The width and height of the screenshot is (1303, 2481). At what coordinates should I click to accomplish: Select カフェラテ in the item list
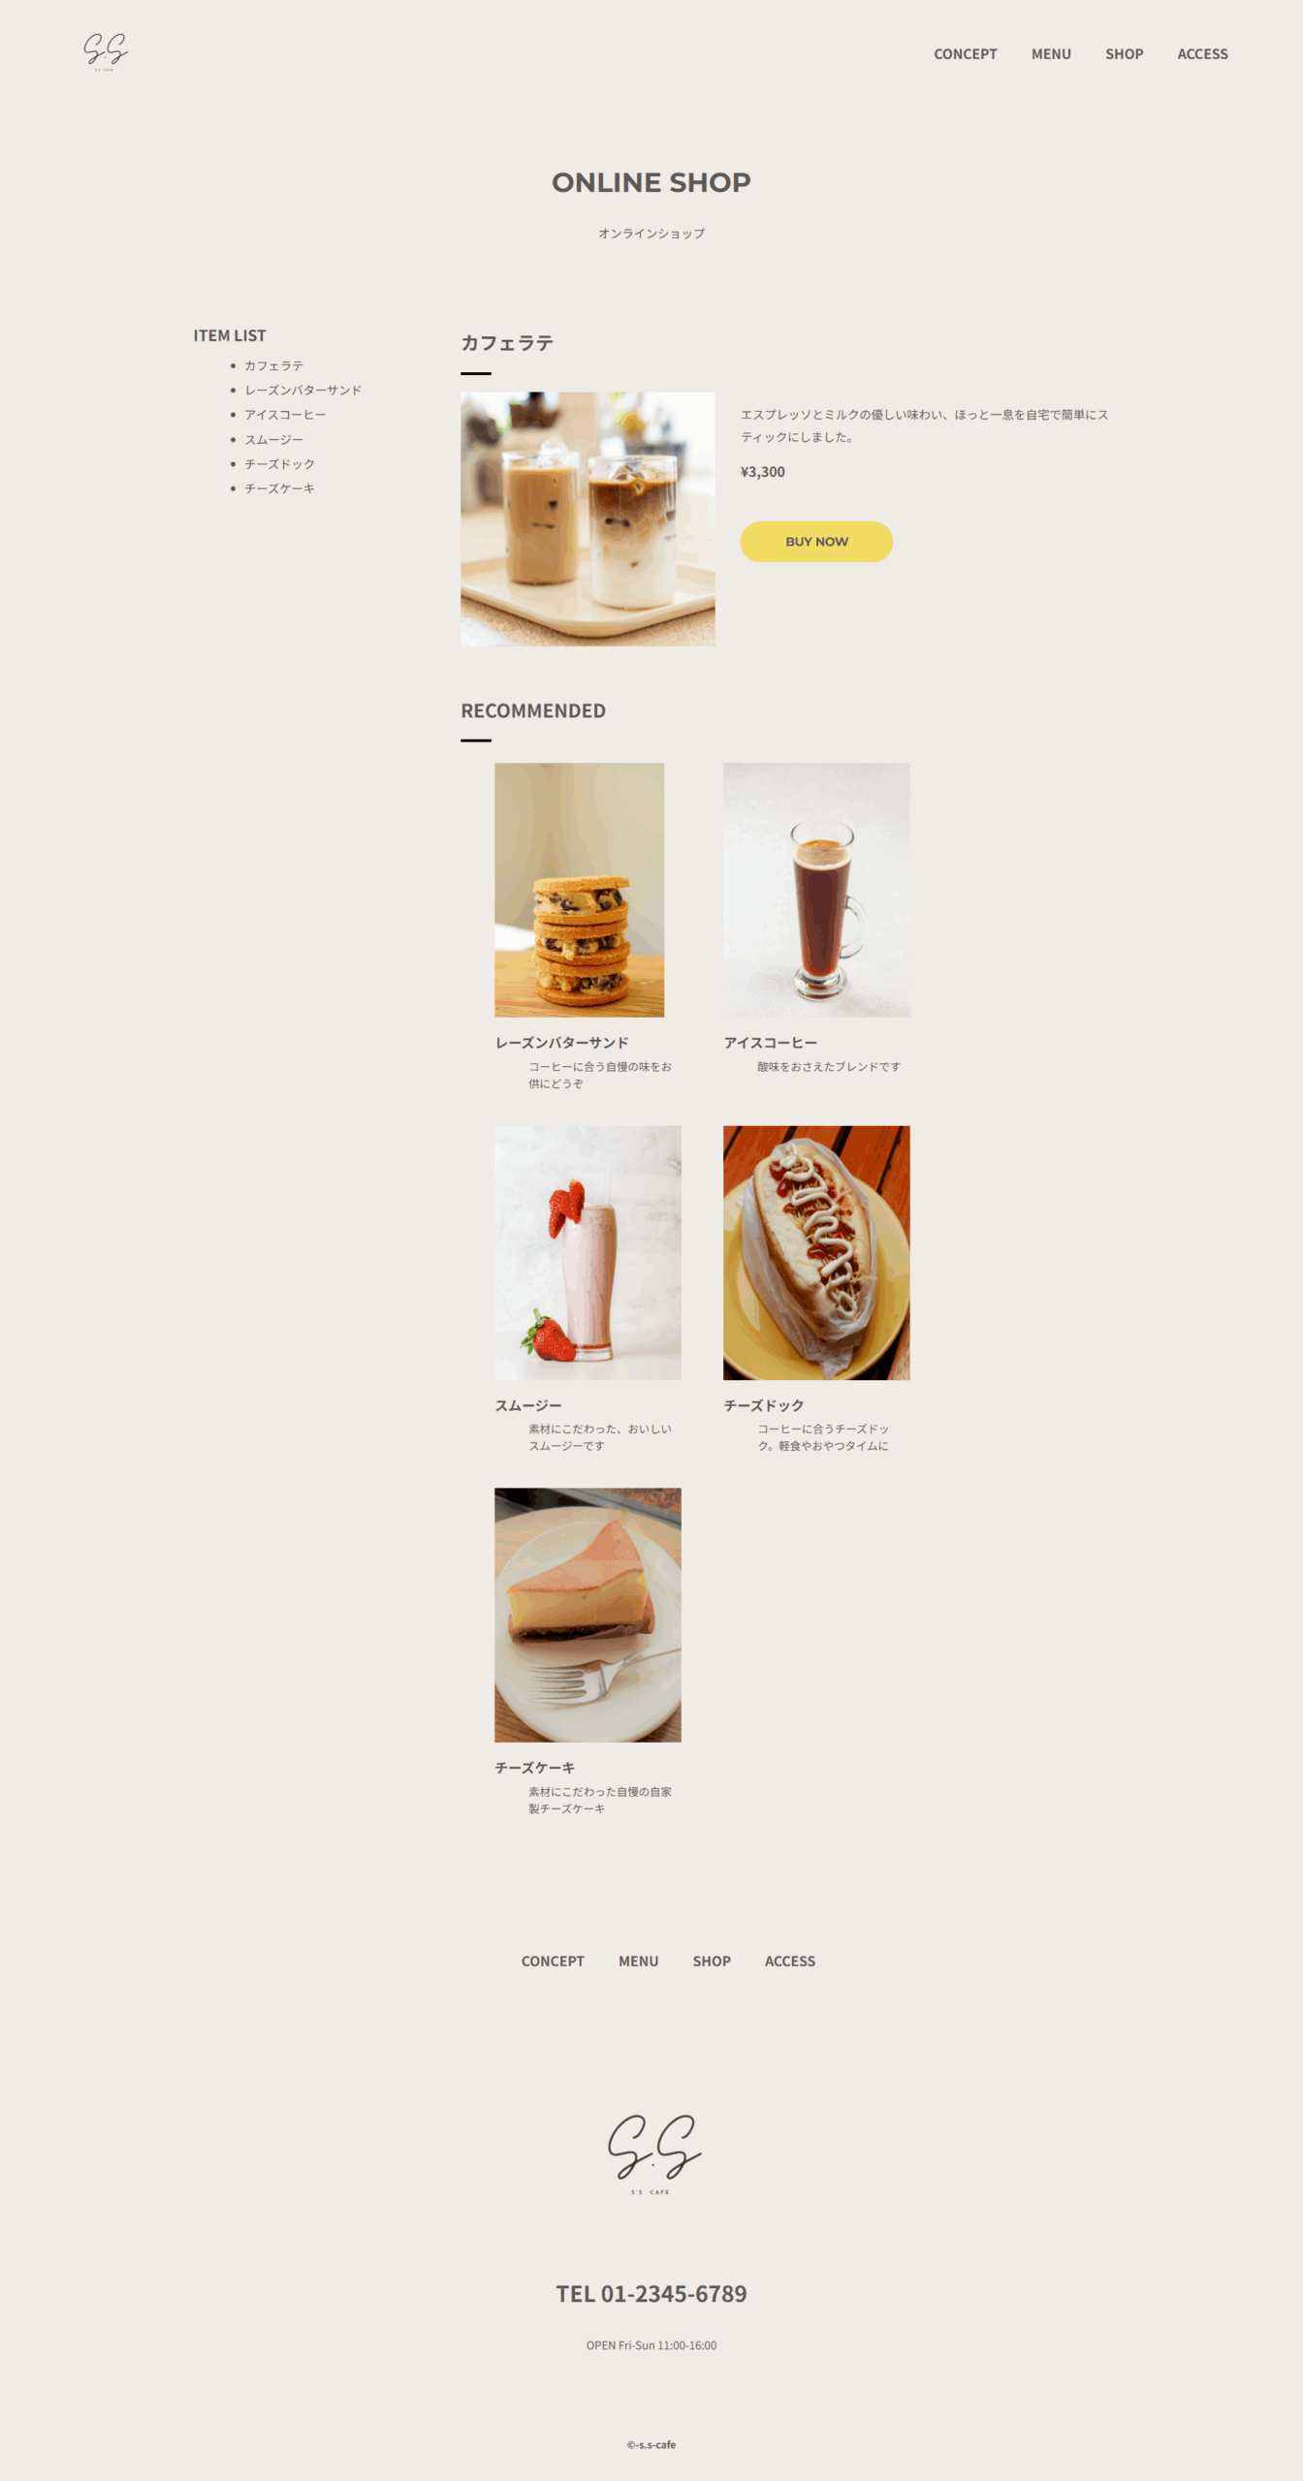tap(273, 365)
